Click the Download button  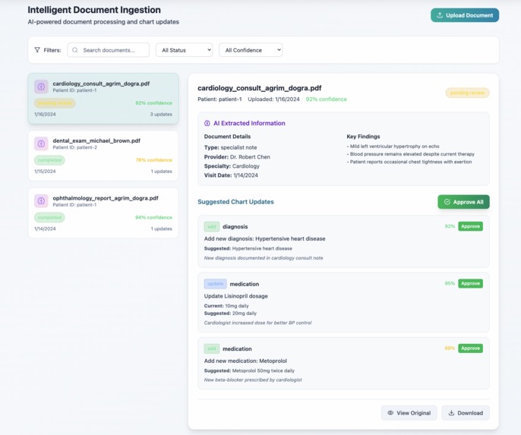tap(466, 413)
